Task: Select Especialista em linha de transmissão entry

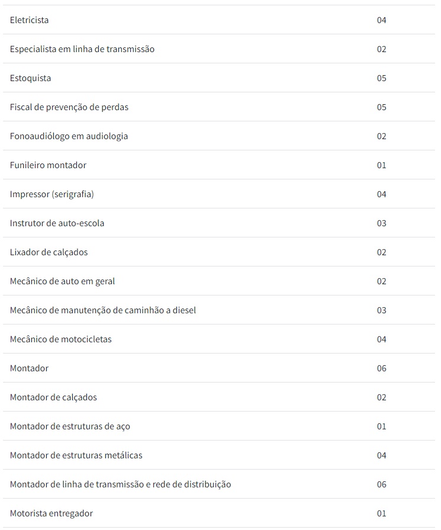Action: coord(82,49)
